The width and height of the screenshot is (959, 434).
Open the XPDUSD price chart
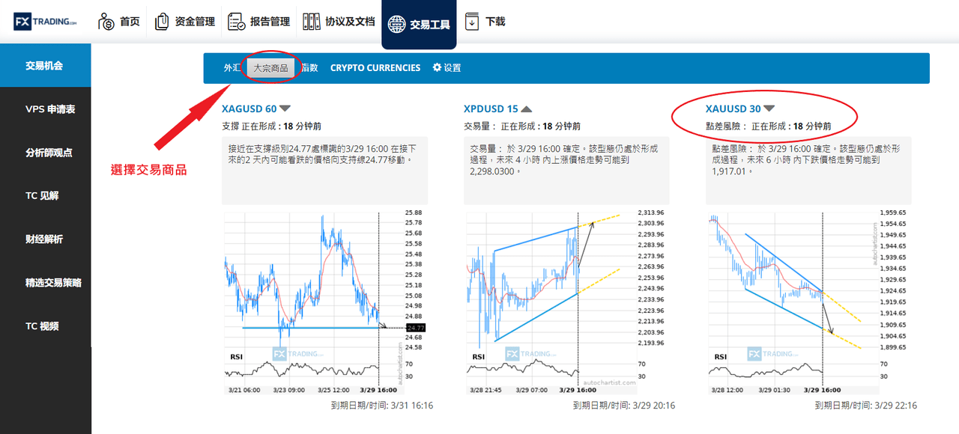pyautogui.click(x=566, y=302)
